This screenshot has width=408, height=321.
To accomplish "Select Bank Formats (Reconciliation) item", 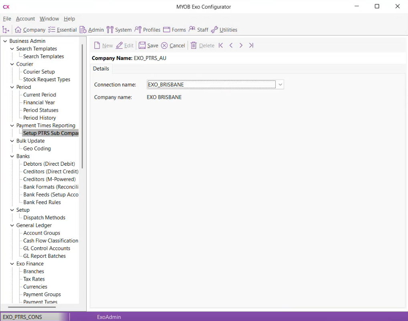I will click(x=51, y=187).
